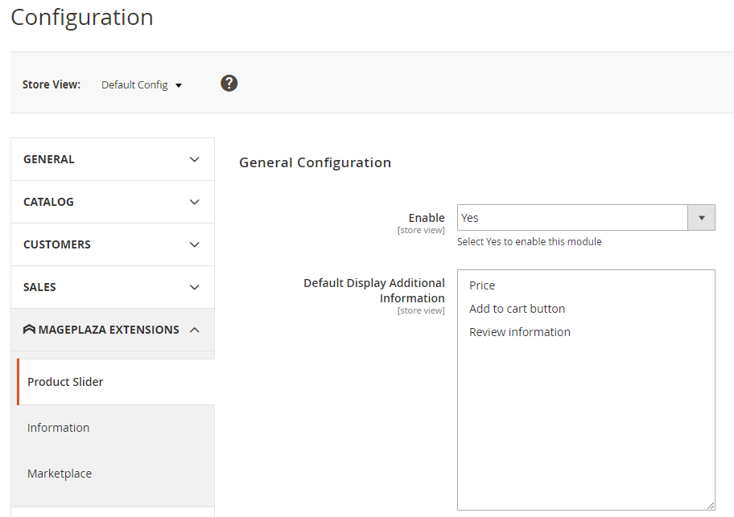Select Price in additional information list

pos(482,285)
